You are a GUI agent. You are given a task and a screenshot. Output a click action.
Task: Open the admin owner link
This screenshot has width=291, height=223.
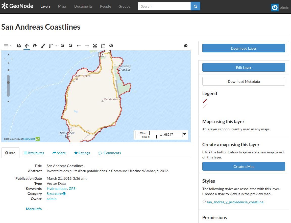(52, 199)
